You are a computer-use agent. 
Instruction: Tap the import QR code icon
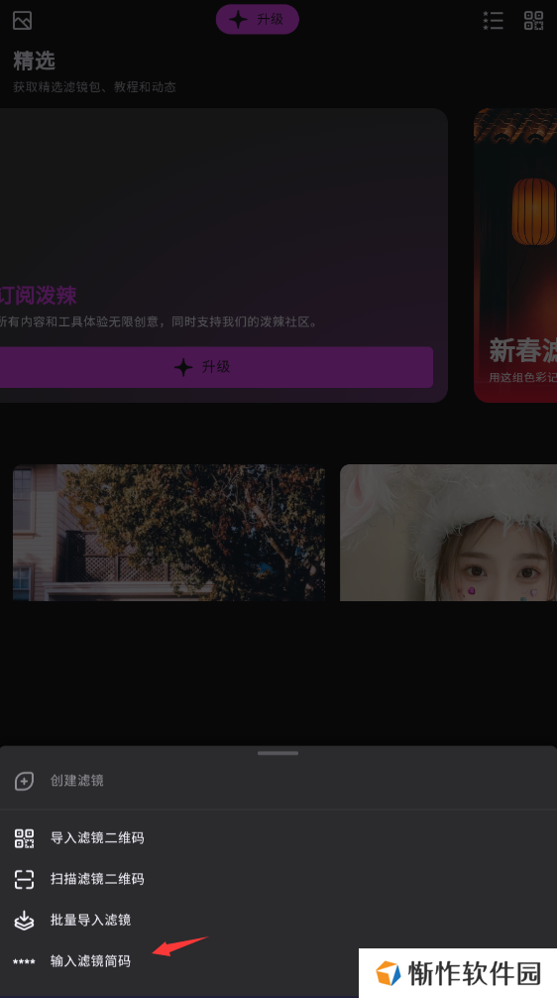click(x=24, y=838)
